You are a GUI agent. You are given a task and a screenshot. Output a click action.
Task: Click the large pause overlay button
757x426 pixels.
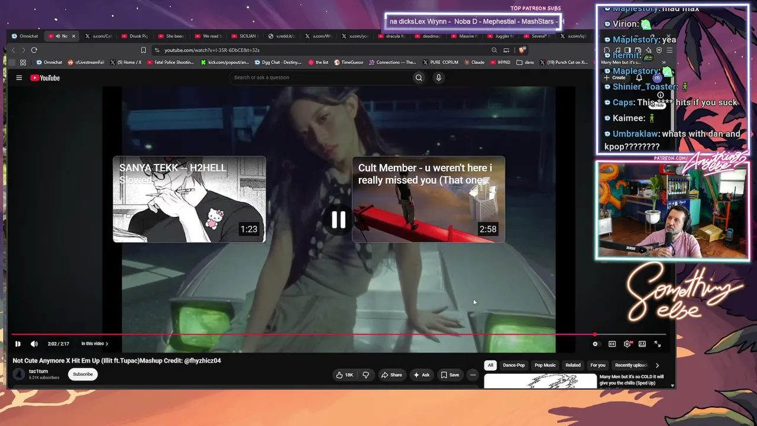click(x=338, y=220)
